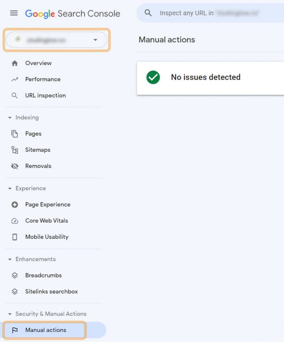Click the hamburger menu icon
This screenshot has width=284, height=342.
point(14,13)
